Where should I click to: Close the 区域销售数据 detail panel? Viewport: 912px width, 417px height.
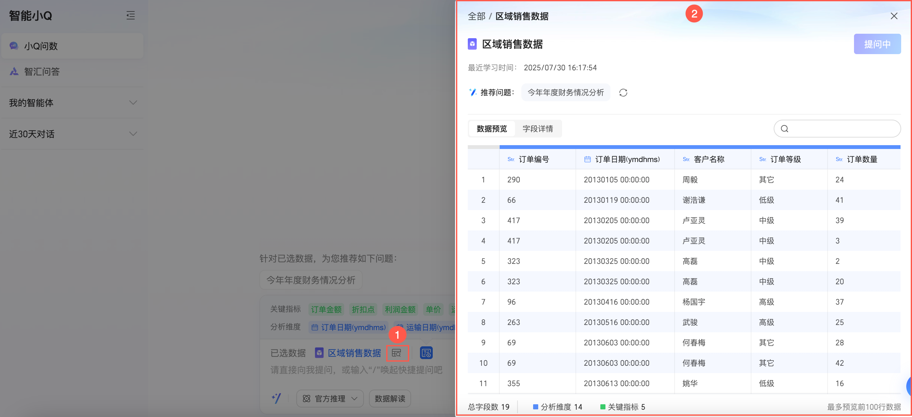pyautogui.click(x=894, y=16)
